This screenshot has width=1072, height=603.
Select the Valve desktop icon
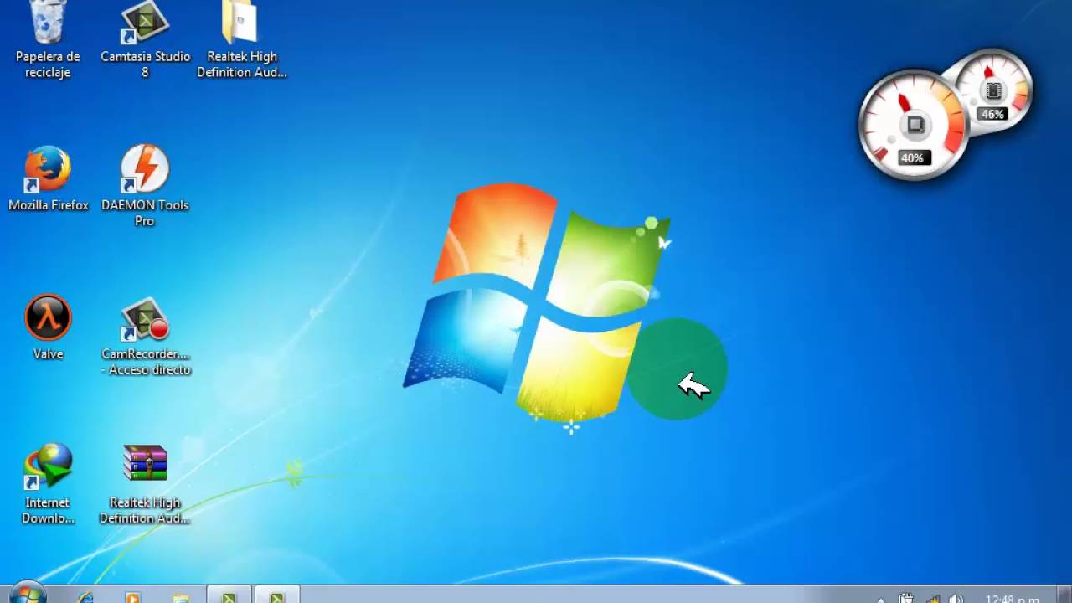pos(48,327)
